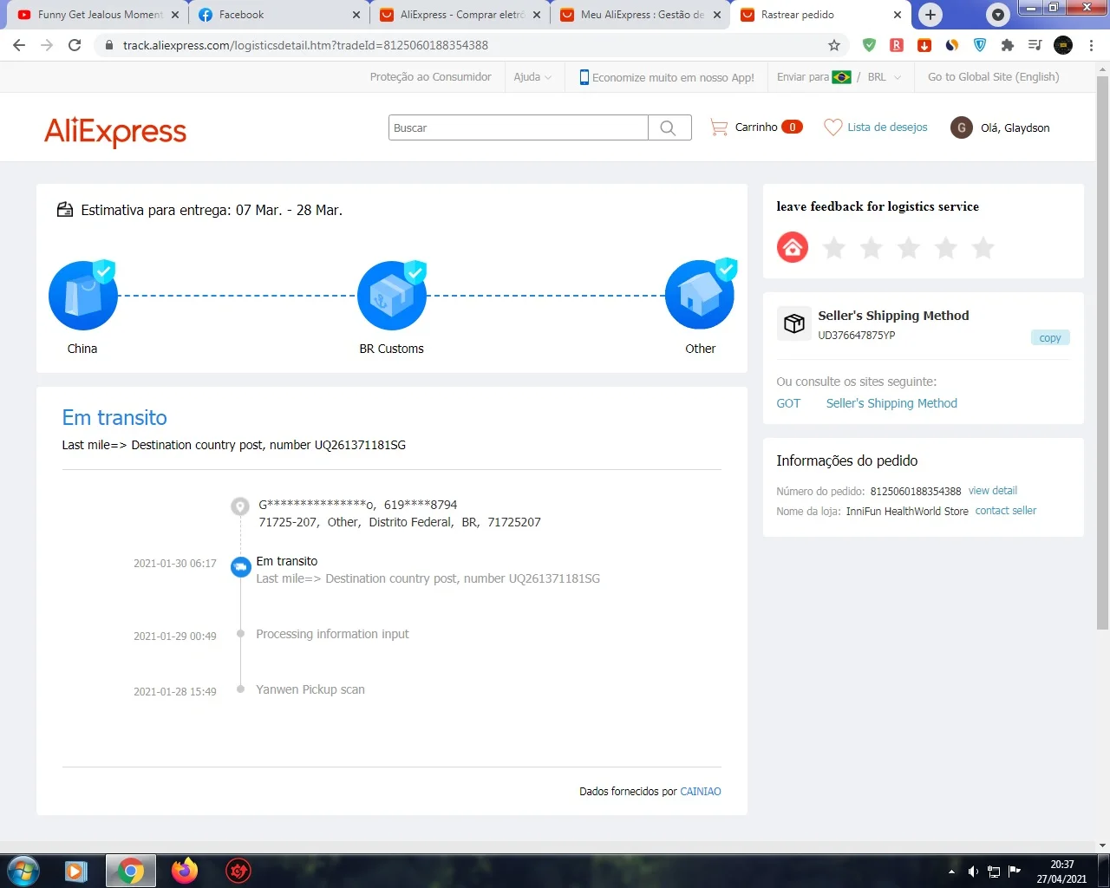Click order number 8125060188354388

click(916, 492)
